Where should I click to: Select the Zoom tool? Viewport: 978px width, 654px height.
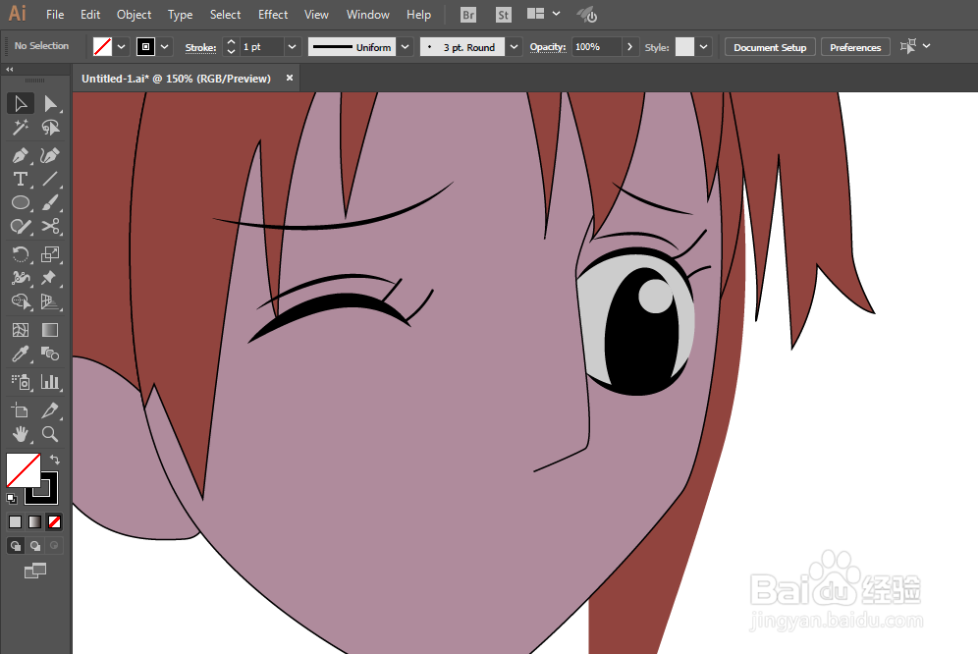(x=50, y=434)
